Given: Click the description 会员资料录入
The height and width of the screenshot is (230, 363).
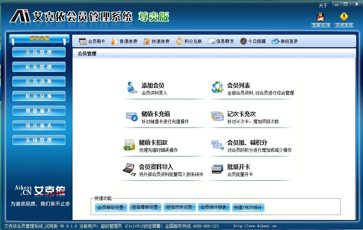Looking at the screenshot, I should point(154,93).
